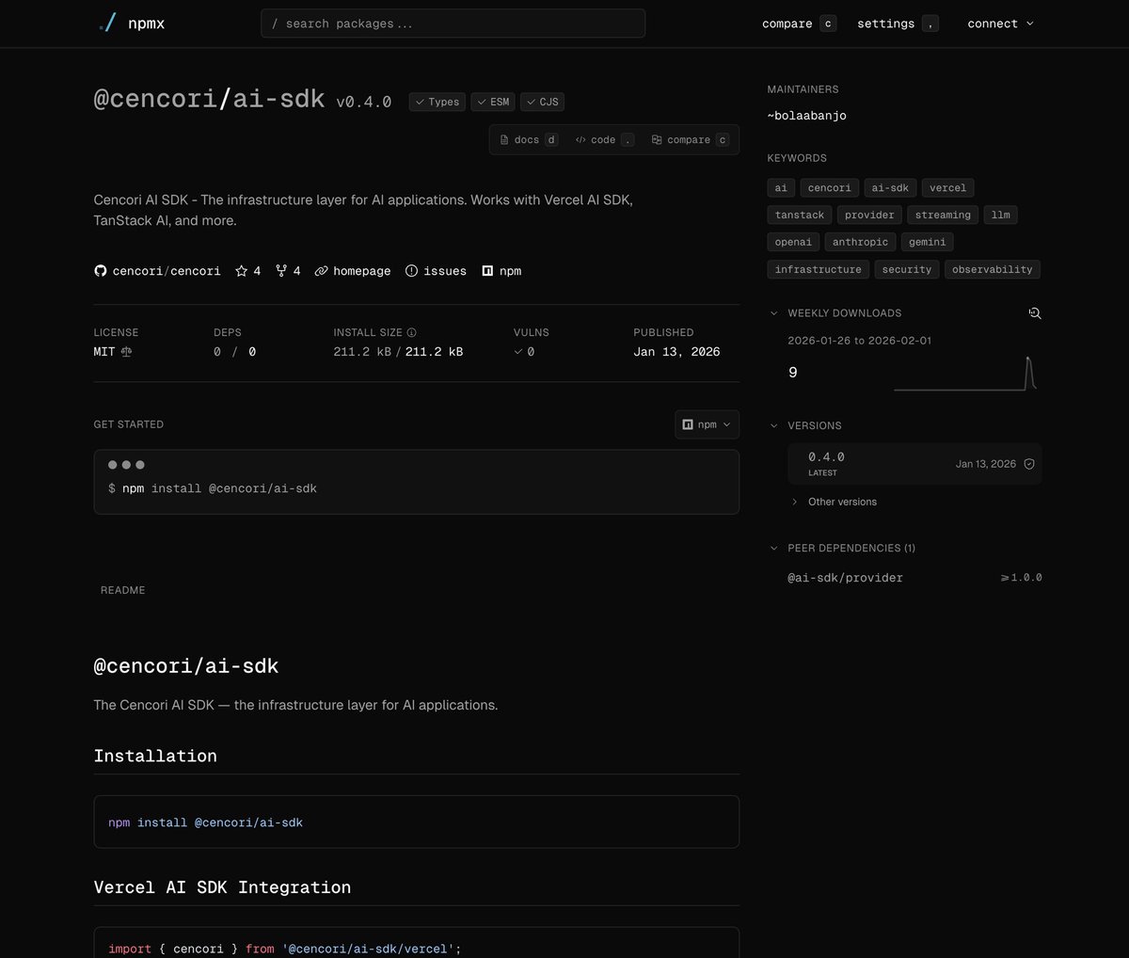The image size is (1129, 958).
Task: Expand Other versions
Action: coord(835,502)
